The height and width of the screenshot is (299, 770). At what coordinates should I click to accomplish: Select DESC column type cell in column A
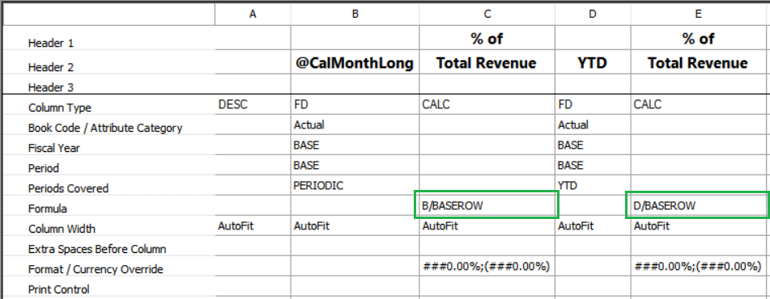click(253, 104)
